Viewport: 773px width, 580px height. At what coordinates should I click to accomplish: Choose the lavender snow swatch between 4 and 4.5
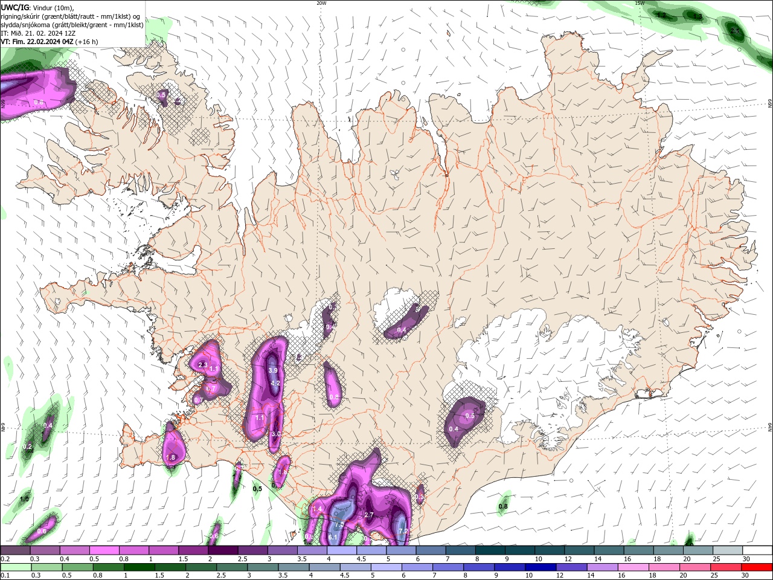pyautogui.click(x=342, y=550)
